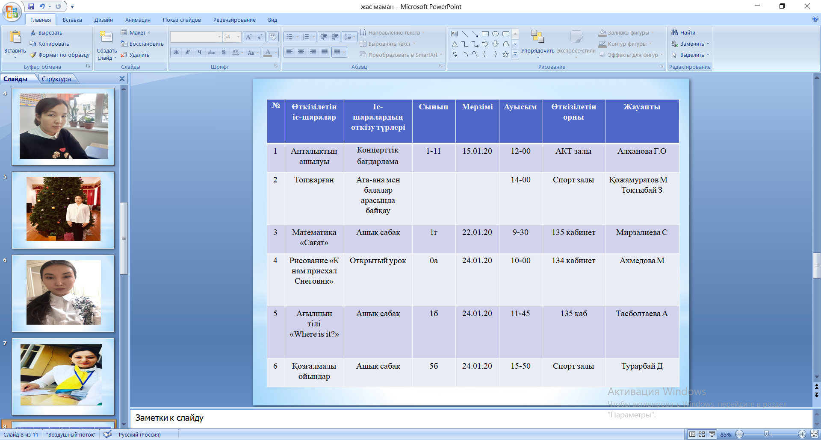
Task: Click Decrease list level indent icon
Action: click(x=324, y=37)
